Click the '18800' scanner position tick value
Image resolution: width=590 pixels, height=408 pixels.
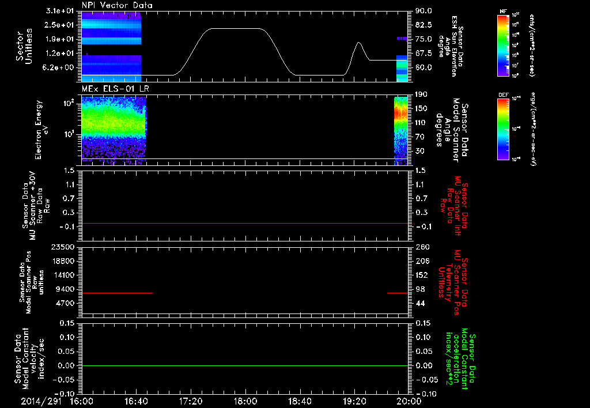click(63, 261)
